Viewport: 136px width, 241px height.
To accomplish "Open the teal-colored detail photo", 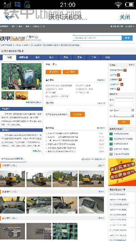I will point(65,231).
